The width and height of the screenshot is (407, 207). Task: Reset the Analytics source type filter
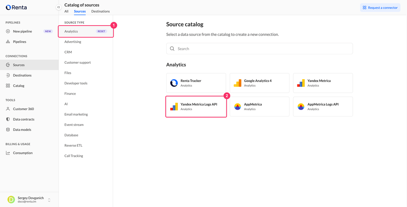pos(101,31)
